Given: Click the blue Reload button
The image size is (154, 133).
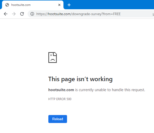Looking at the screenshot, I should pyautogui.click(x=58, y=119).
